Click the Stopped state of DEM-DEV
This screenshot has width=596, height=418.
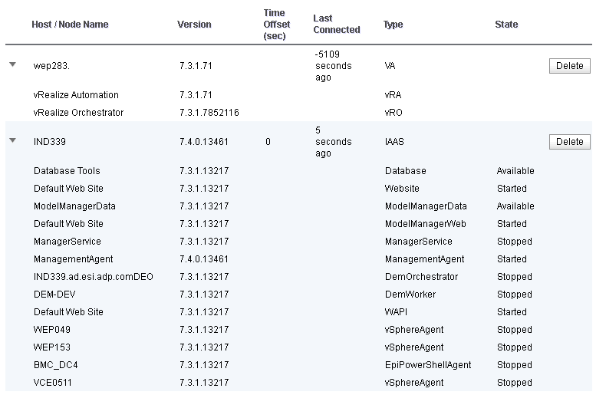(x=514, y=294)
